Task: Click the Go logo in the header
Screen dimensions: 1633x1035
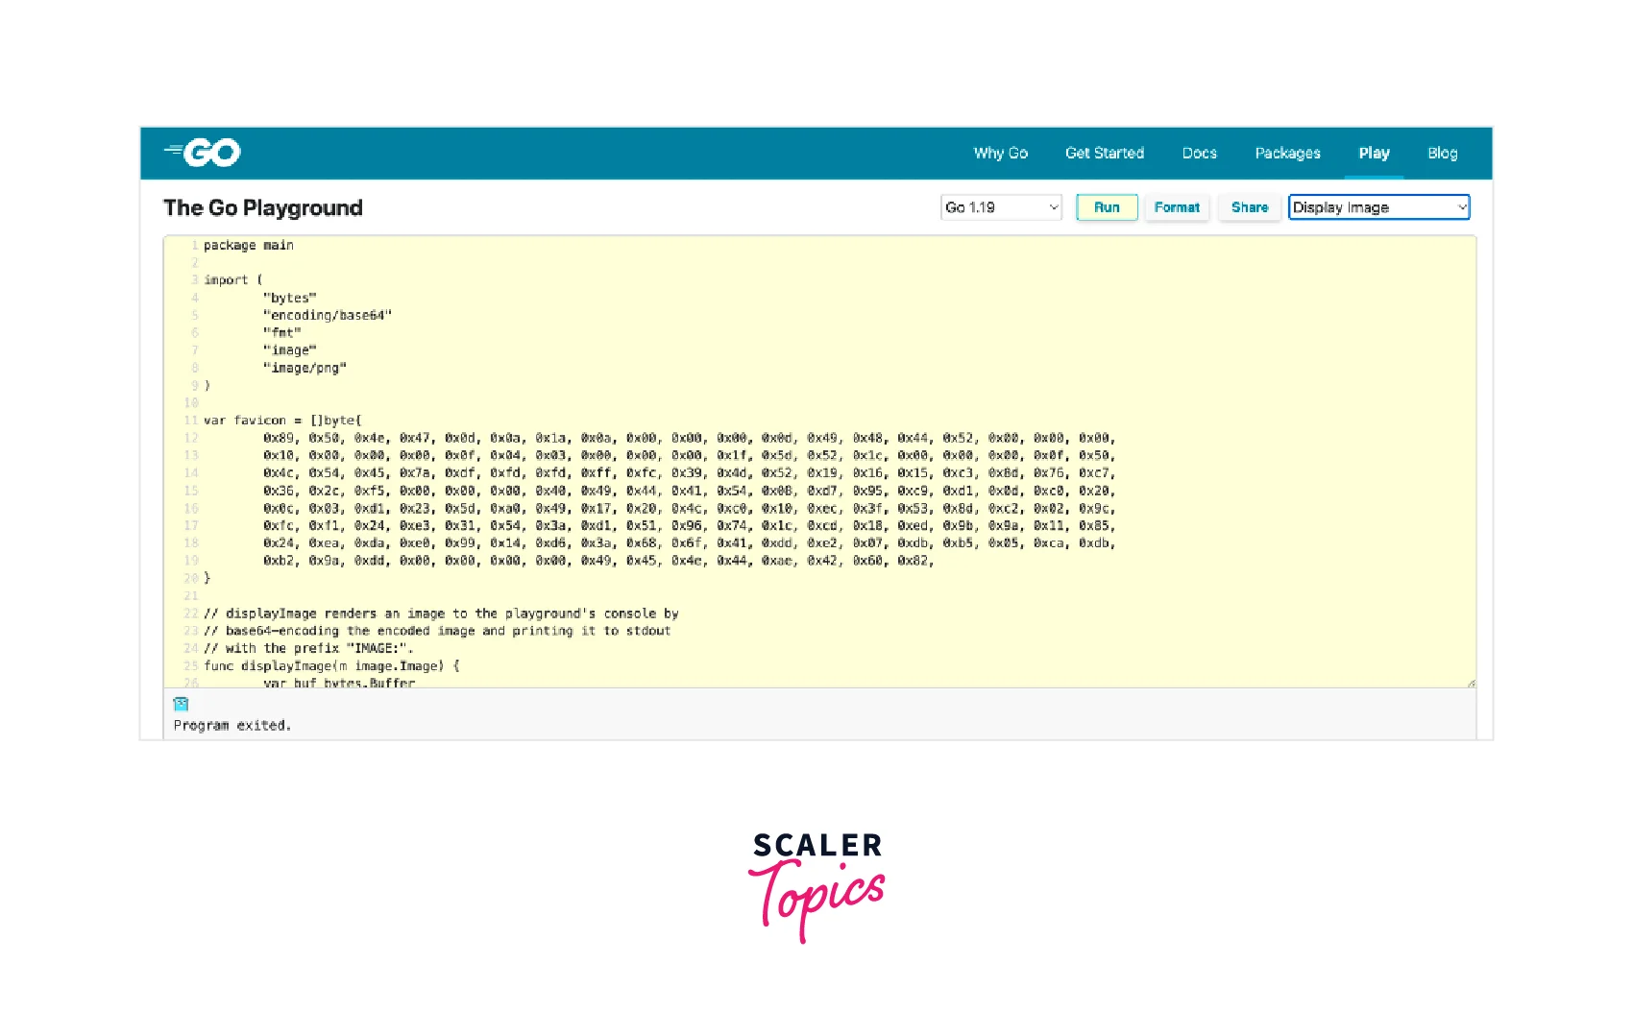Action: pyautogui.click(x=203, y=153)
